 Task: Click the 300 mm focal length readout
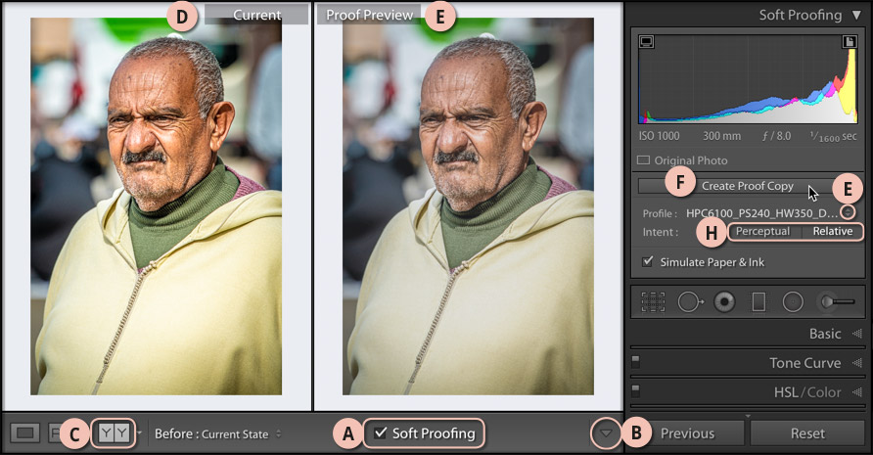721,136
